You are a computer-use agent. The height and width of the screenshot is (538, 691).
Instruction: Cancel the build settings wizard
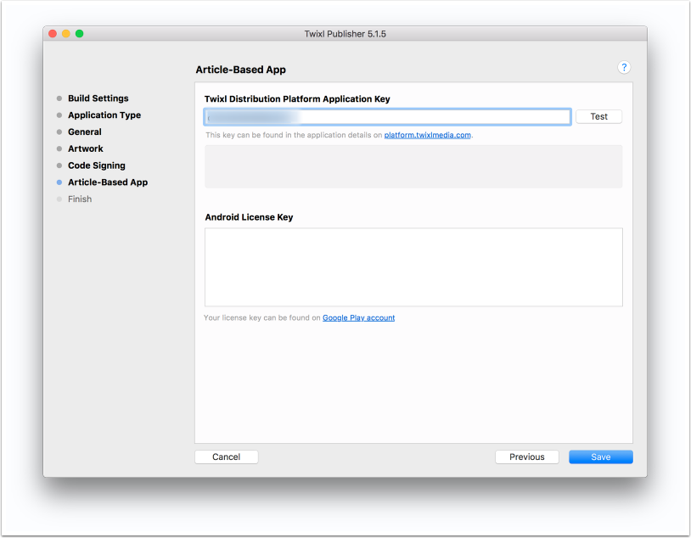226,457
